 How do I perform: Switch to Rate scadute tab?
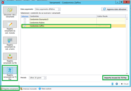point(45,89)
